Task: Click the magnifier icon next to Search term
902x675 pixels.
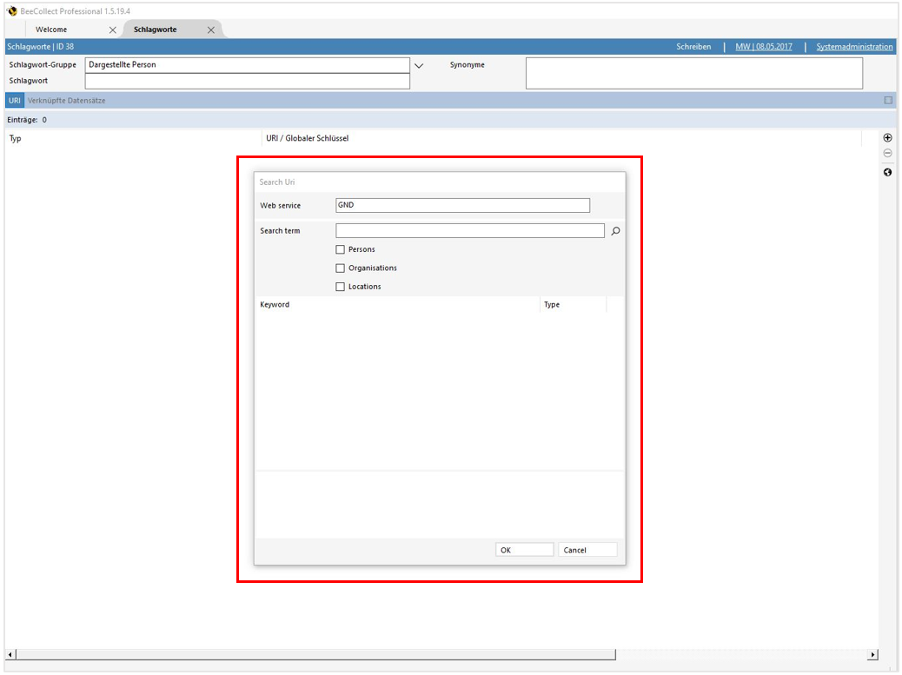Action: pos(615,230)
